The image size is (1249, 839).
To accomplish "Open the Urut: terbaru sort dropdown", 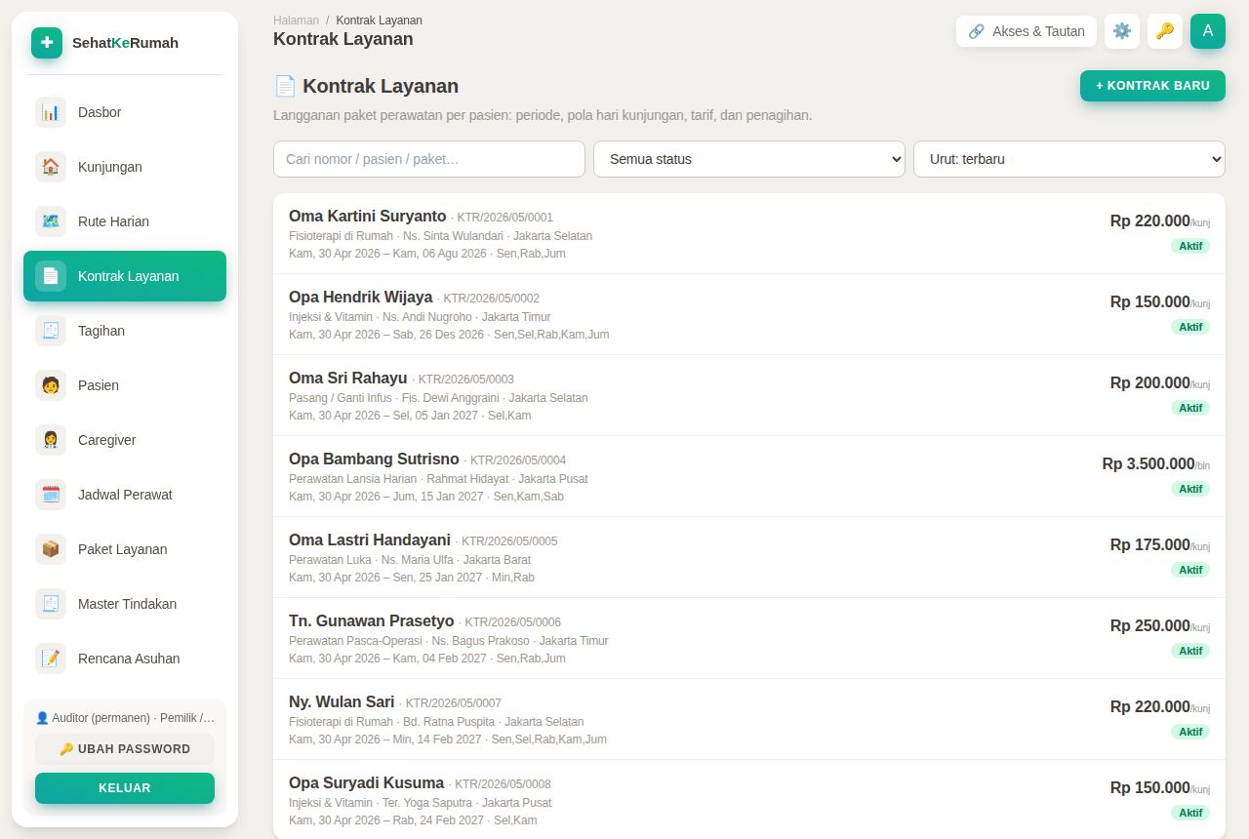I will [1069, 159].
